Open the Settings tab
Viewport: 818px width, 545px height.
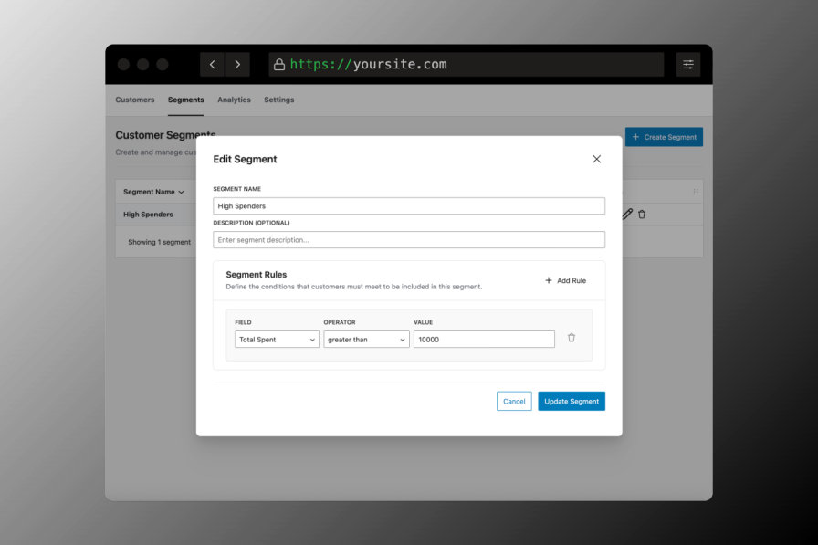pos(278,100)
